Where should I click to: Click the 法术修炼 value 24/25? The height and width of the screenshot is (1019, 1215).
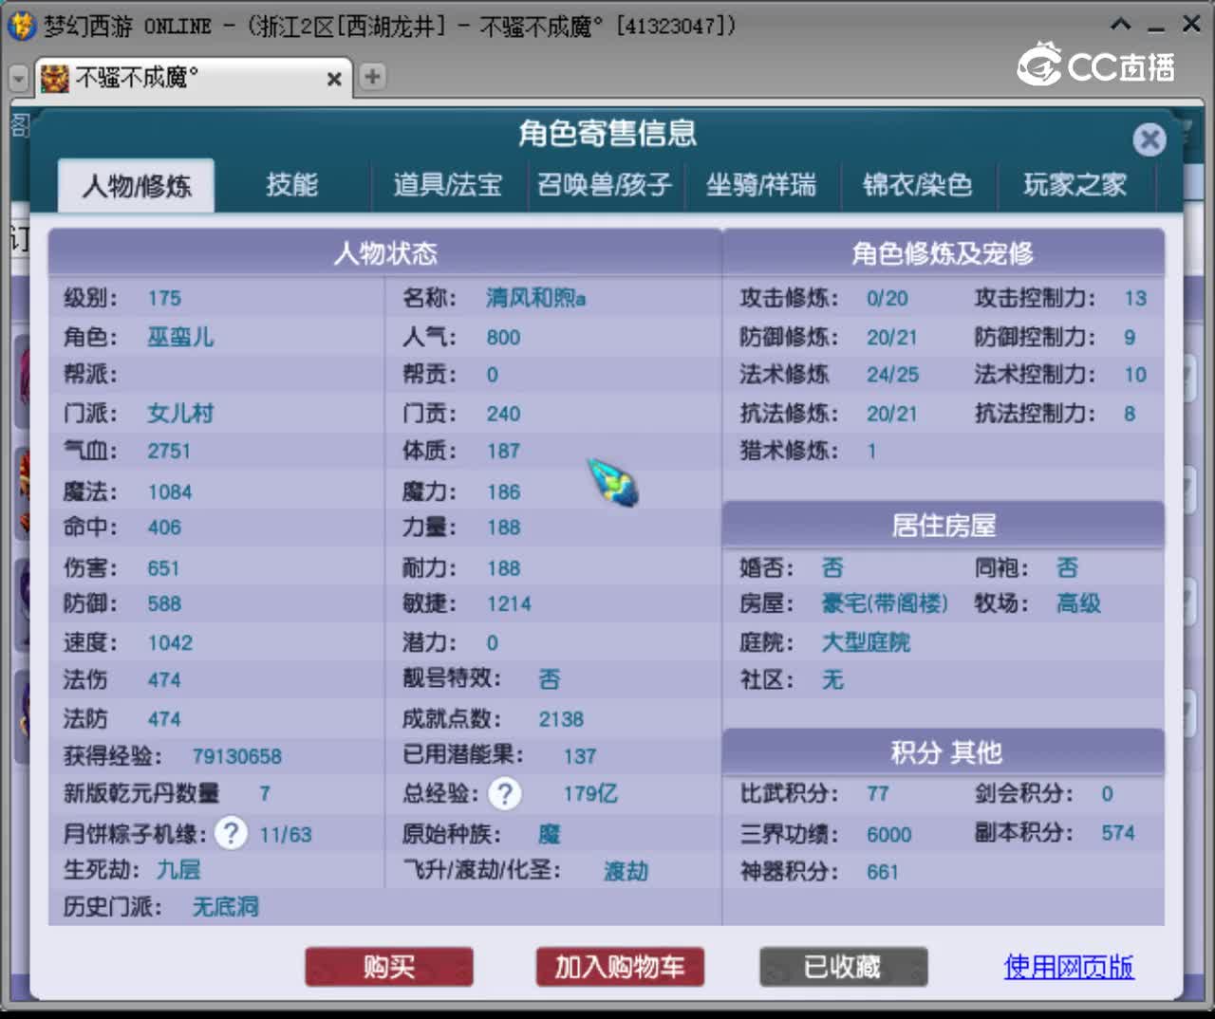(x=892, y=375)
